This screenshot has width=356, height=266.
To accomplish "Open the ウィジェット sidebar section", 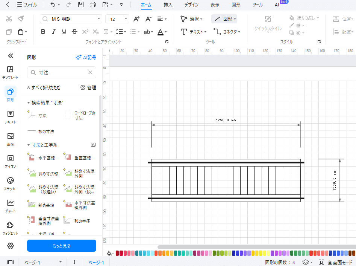I will point(10,228).
